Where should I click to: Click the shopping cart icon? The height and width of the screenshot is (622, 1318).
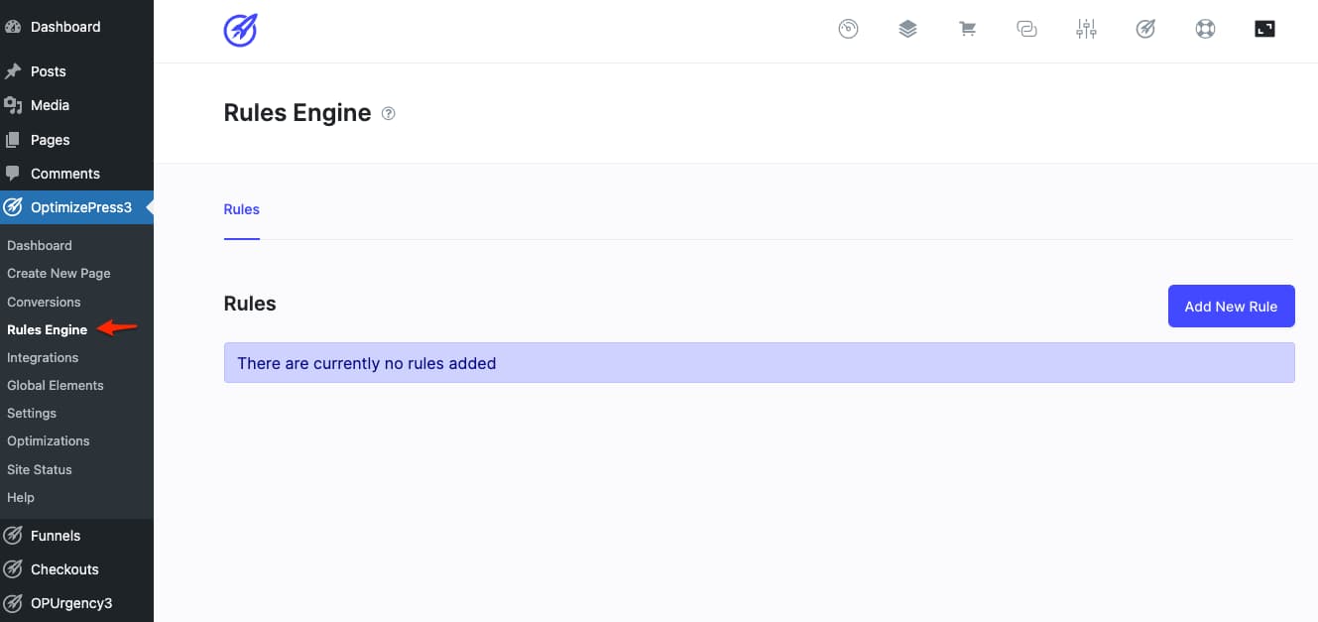(x=967, y=30)
